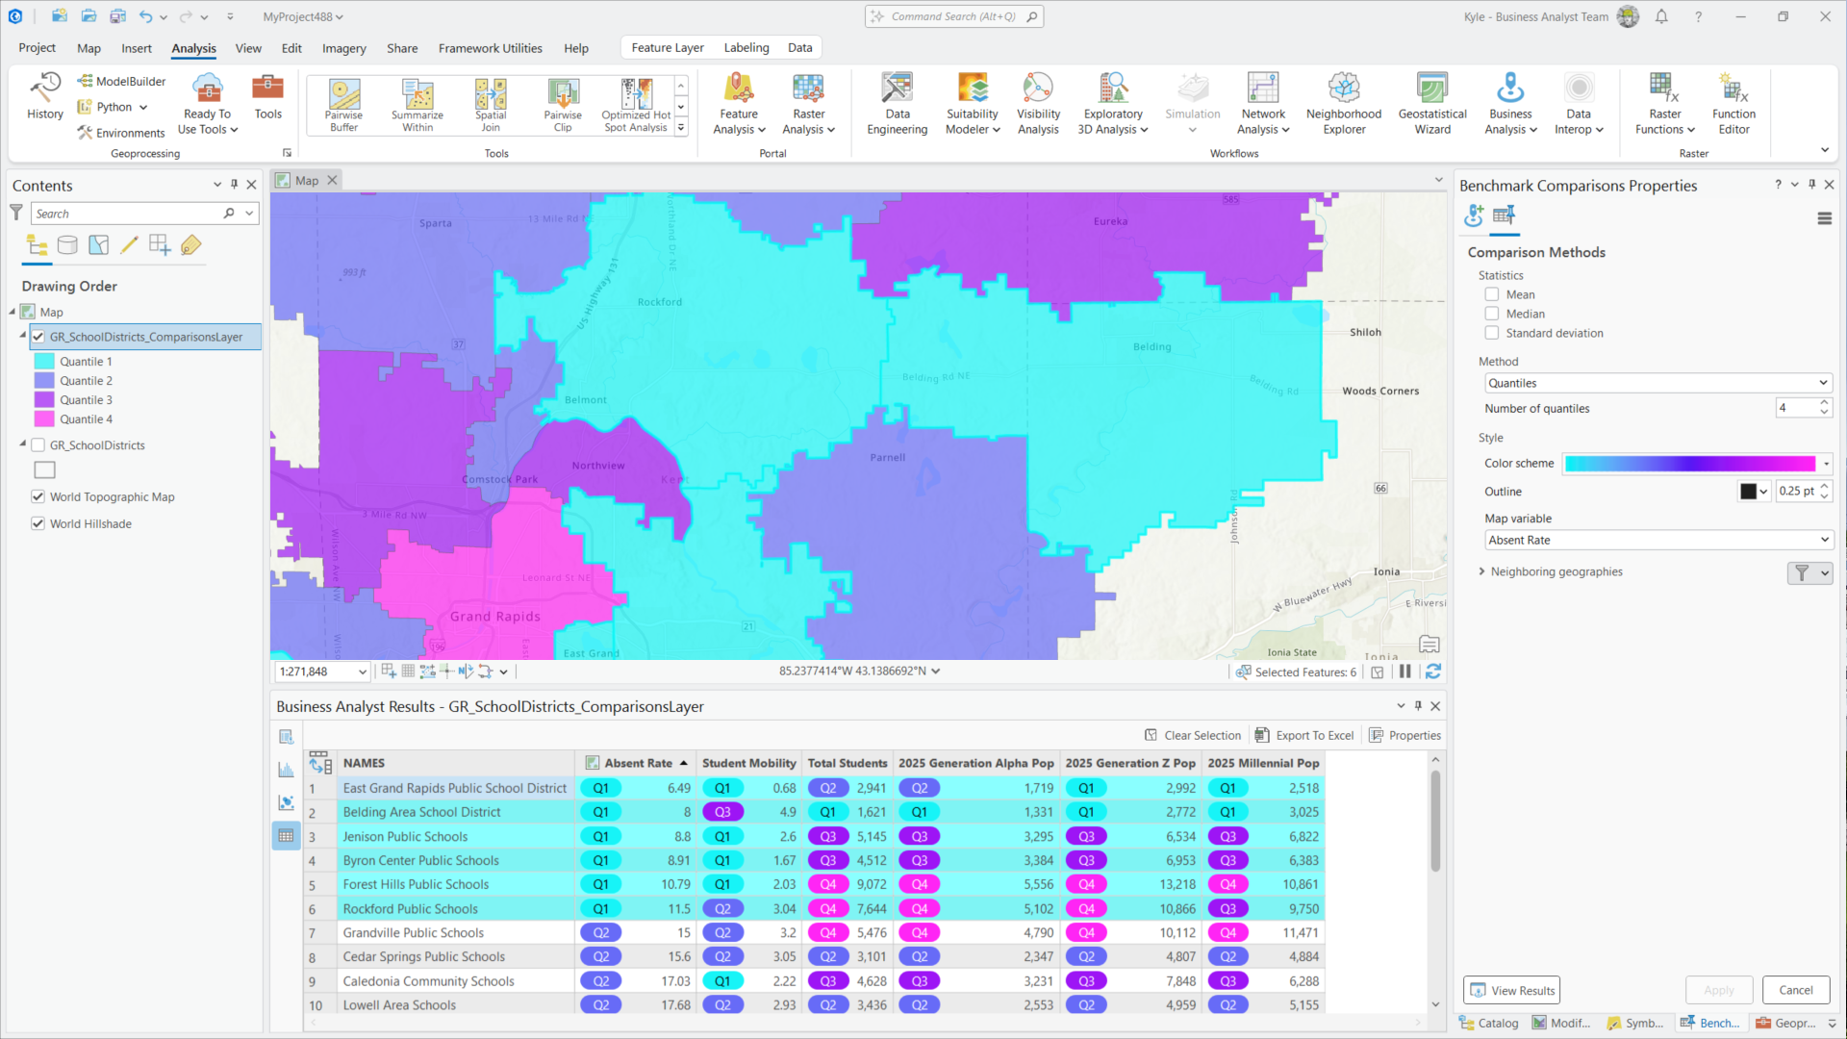
Task: Check the Standard deviation option
Action: click(x=1492, y=333)
